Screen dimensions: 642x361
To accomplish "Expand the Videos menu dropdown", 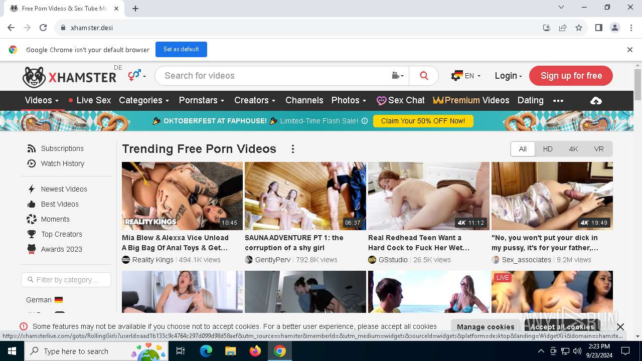I will [42, 100].
